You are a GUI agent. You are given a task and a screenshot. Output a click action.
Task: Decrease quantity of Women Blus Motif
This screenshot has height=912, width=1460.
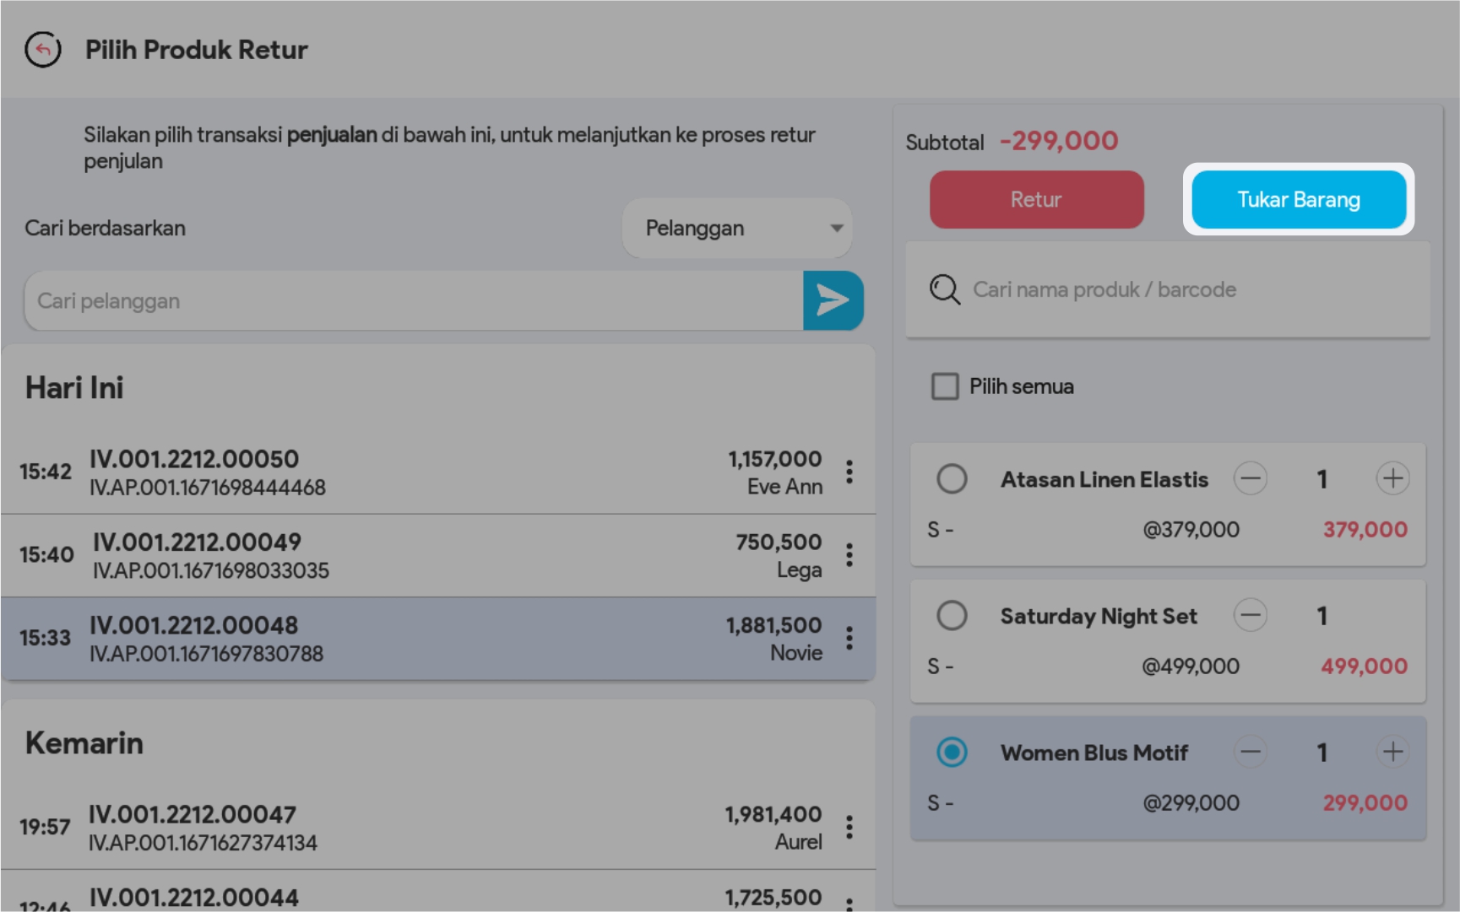[1250, 752]
